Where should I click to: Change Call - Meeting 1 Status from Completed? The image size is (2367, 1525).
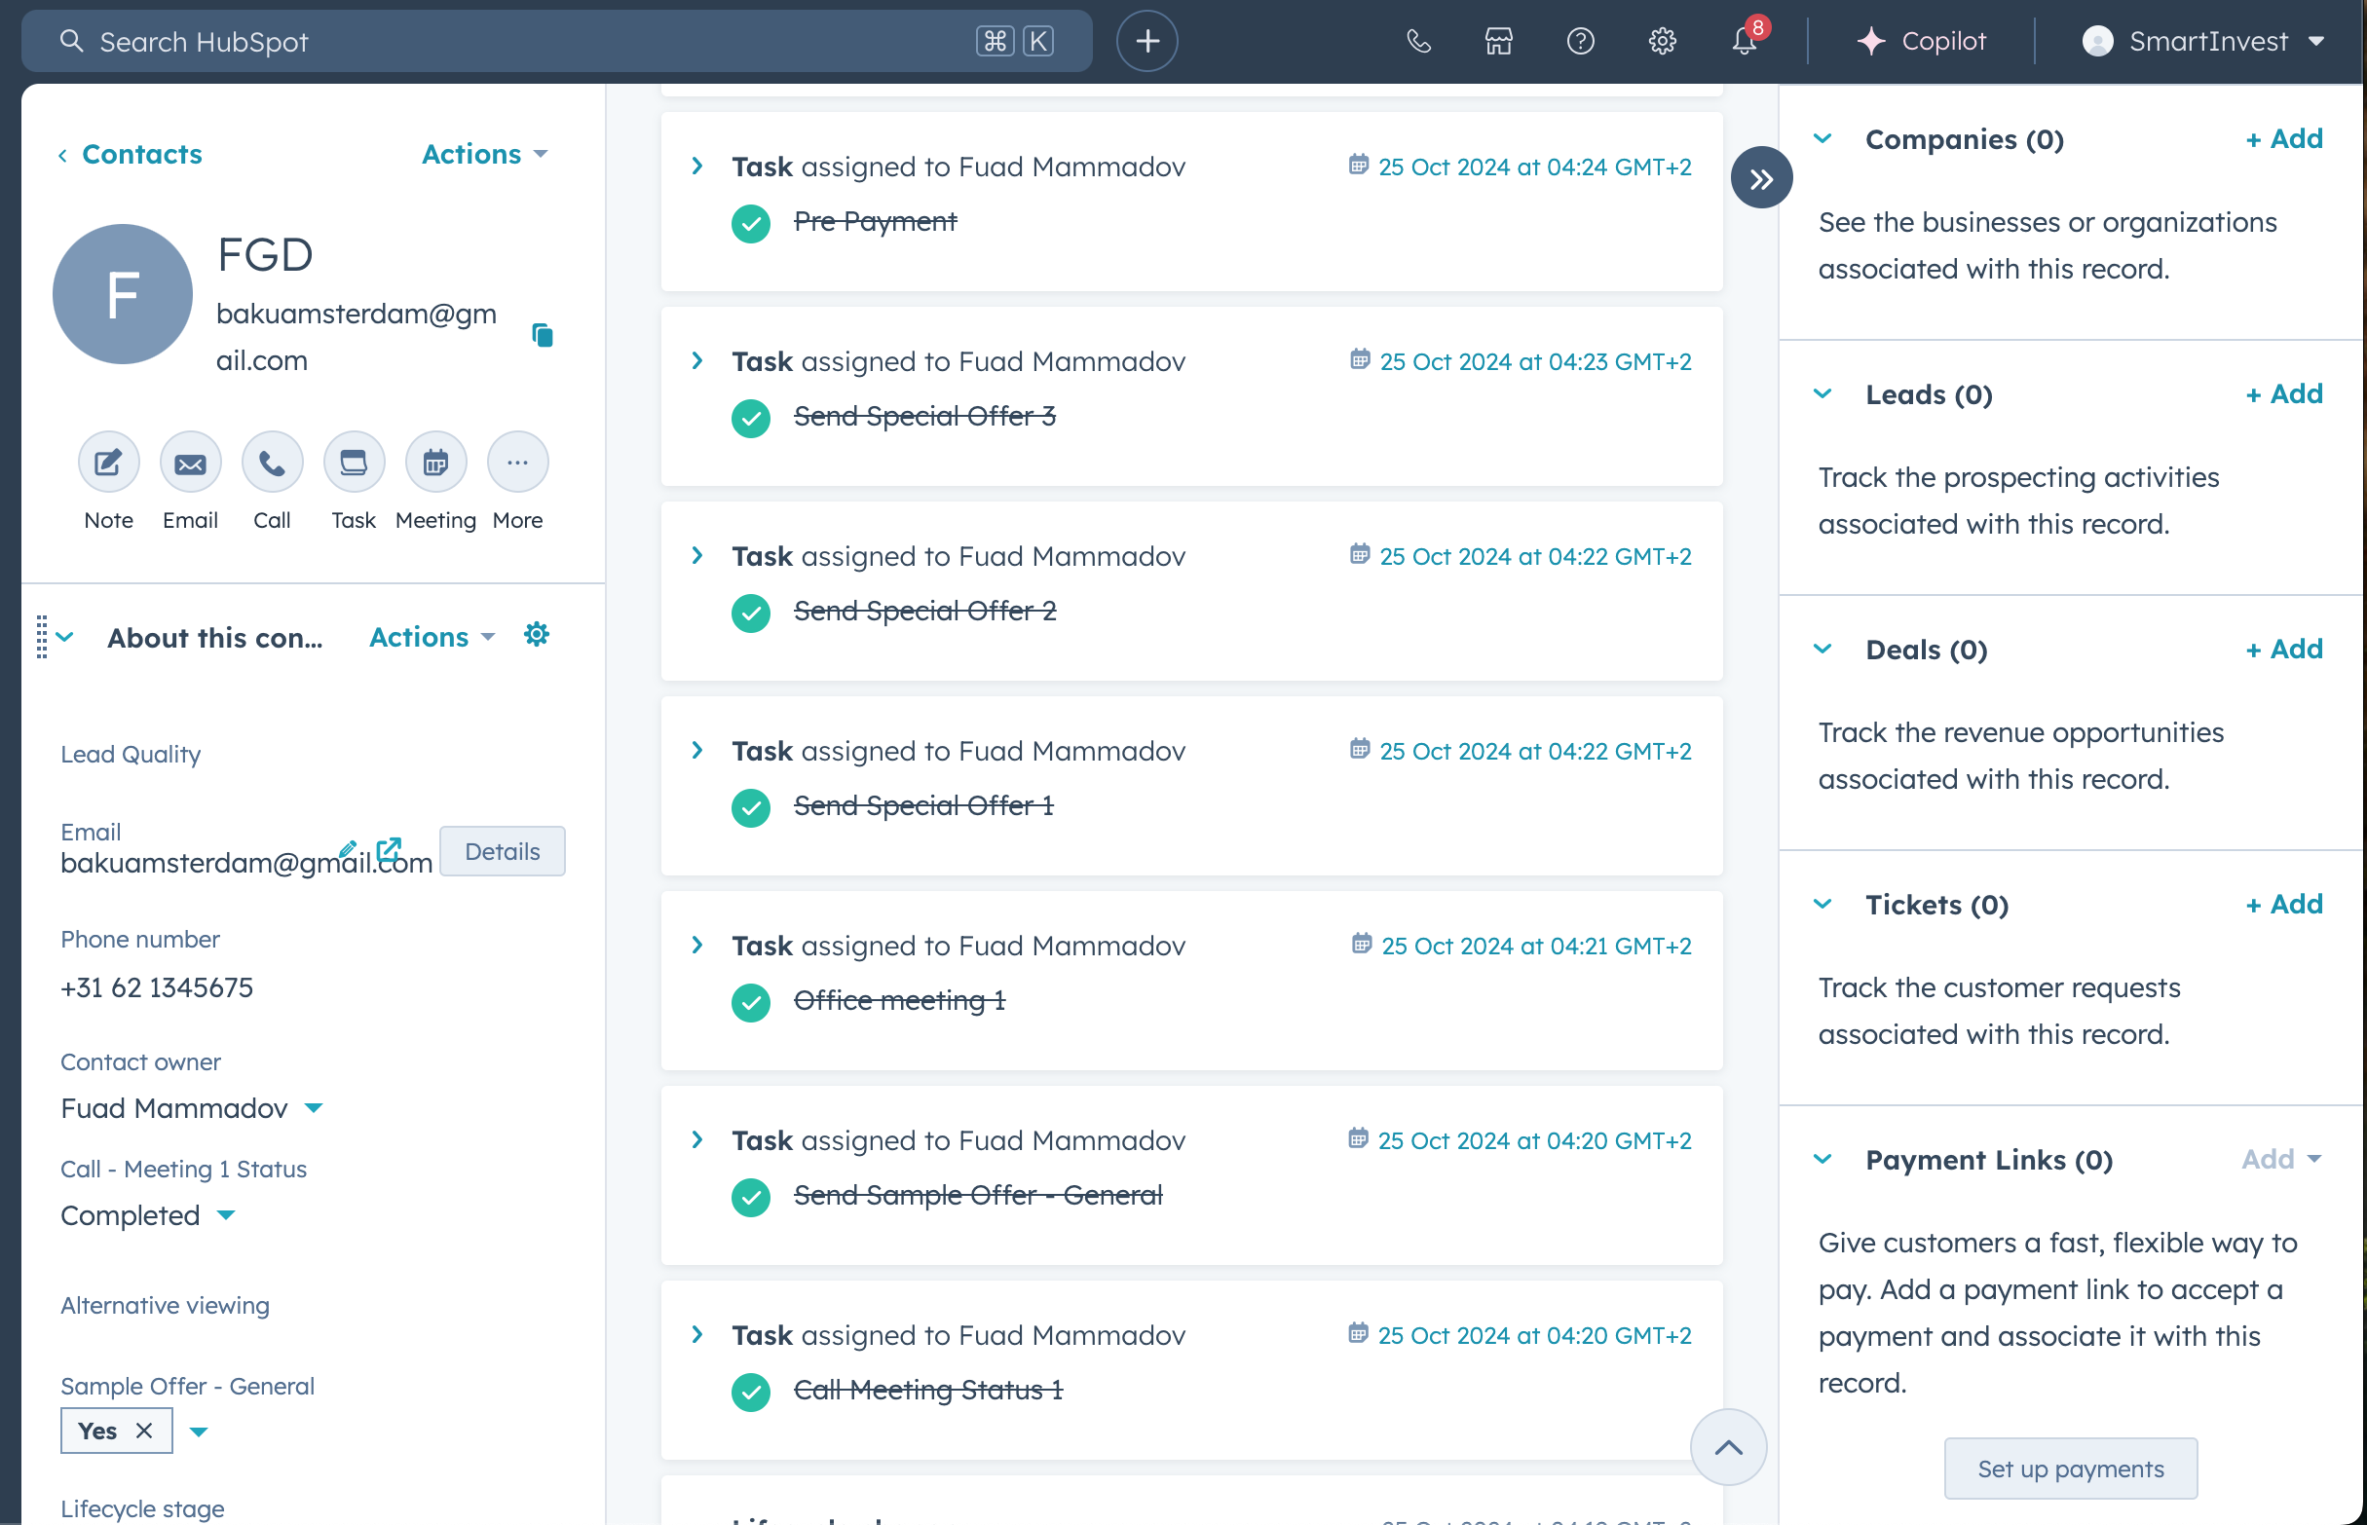[146, 1215]
